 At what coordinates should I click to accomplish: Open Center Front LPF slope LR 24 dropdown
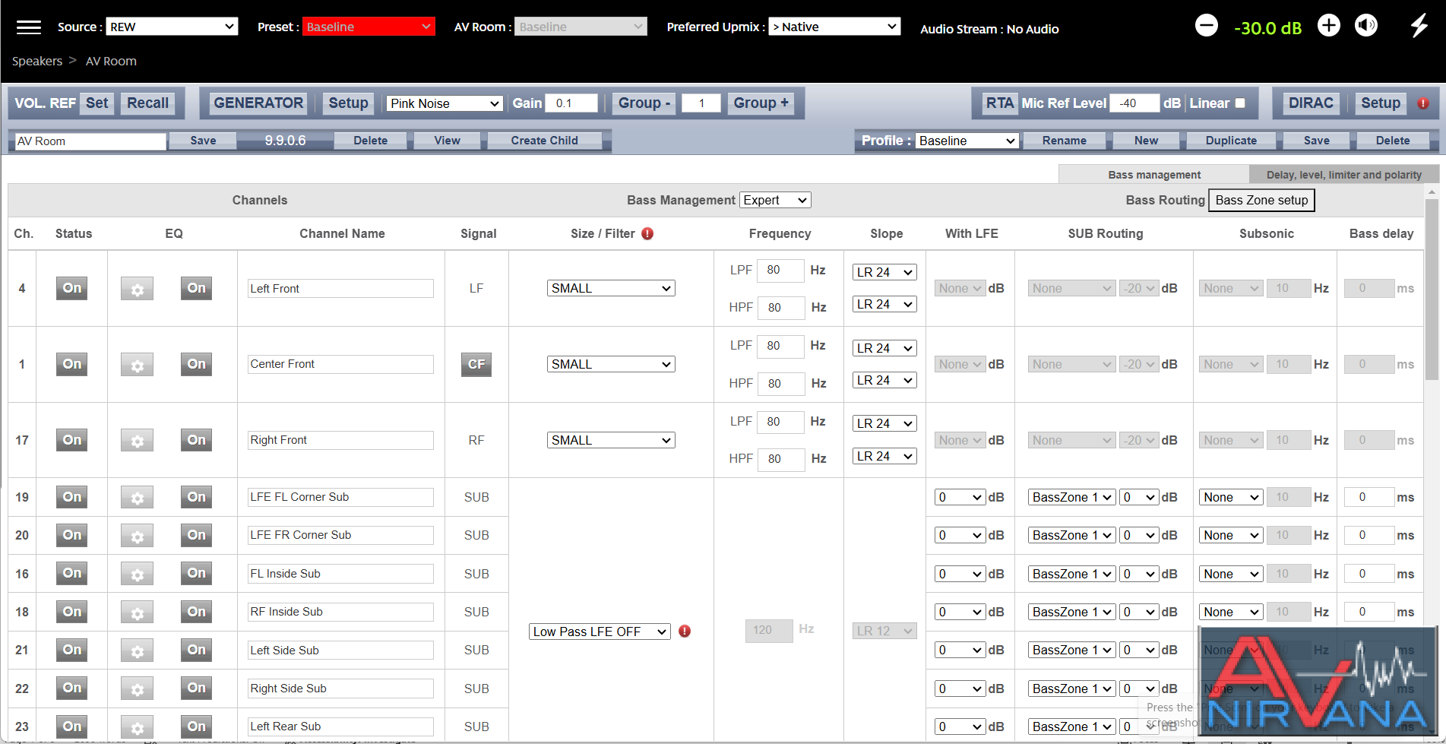[884, 348]
